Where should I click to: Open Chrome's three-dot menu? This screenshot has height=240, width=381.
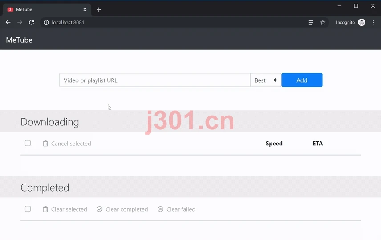coord(373,22)
